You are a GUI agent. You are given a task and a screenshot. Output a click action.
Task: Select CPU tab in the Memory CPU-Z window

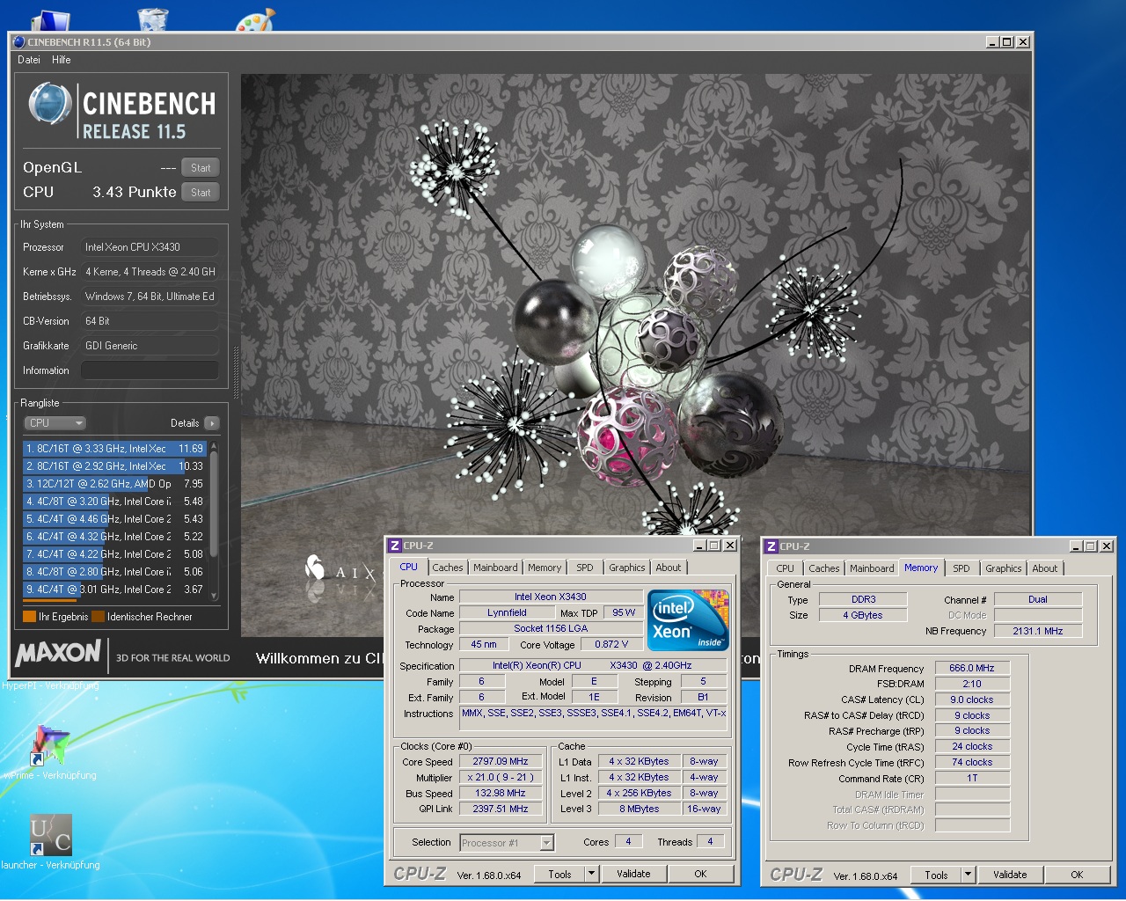click(786, 568)
